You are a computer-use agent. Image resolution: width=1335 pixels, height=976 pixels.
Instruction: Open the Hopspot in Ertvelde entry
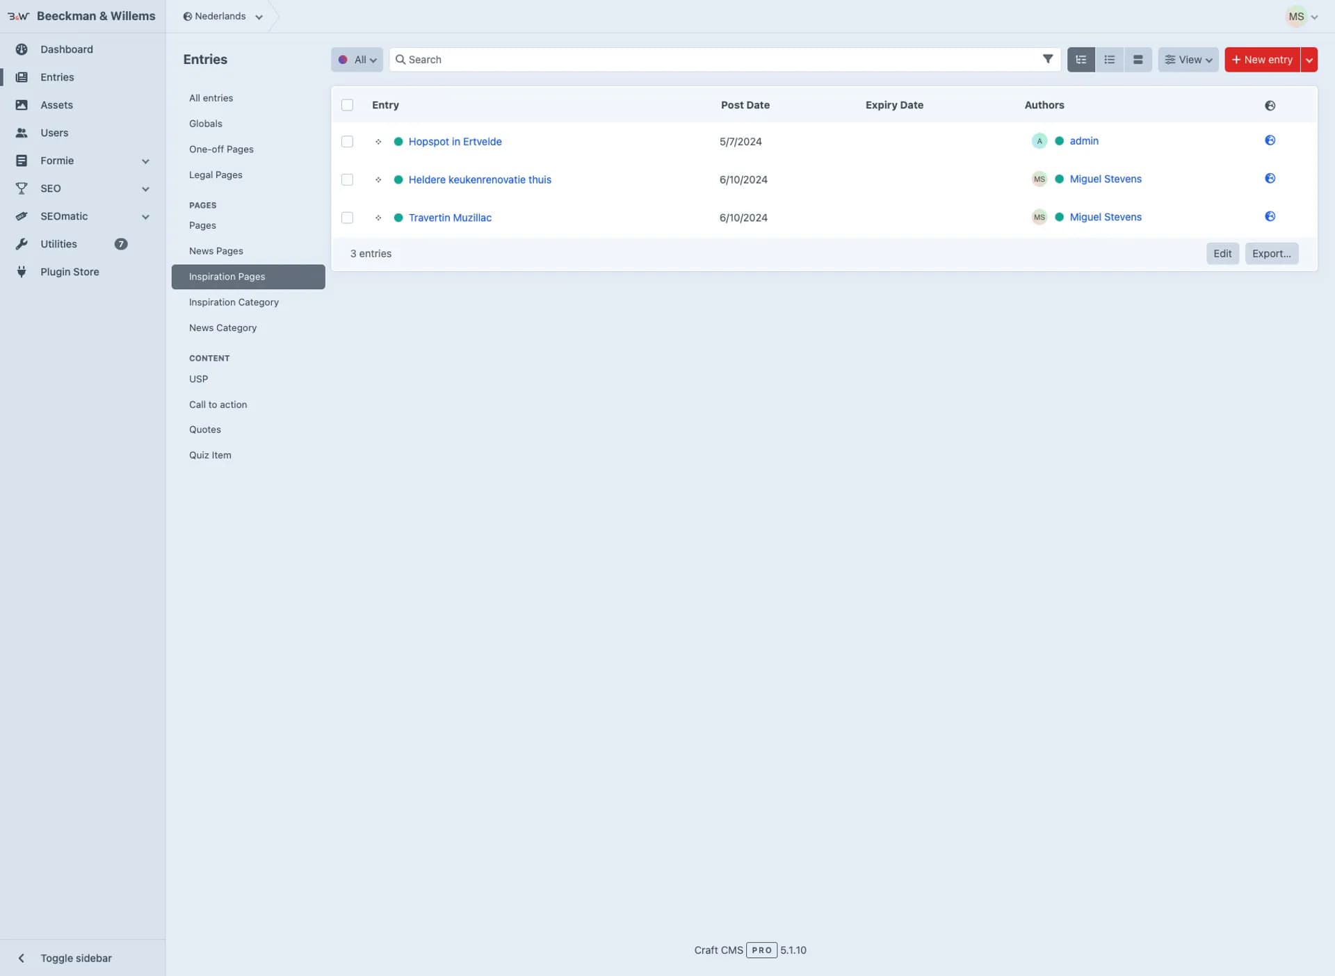pyautogui.click(x=455, y=141)
